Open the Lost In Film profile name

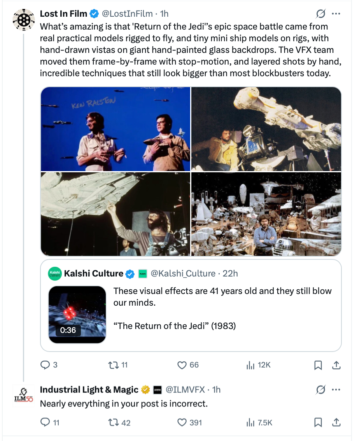tap(63, 14)
